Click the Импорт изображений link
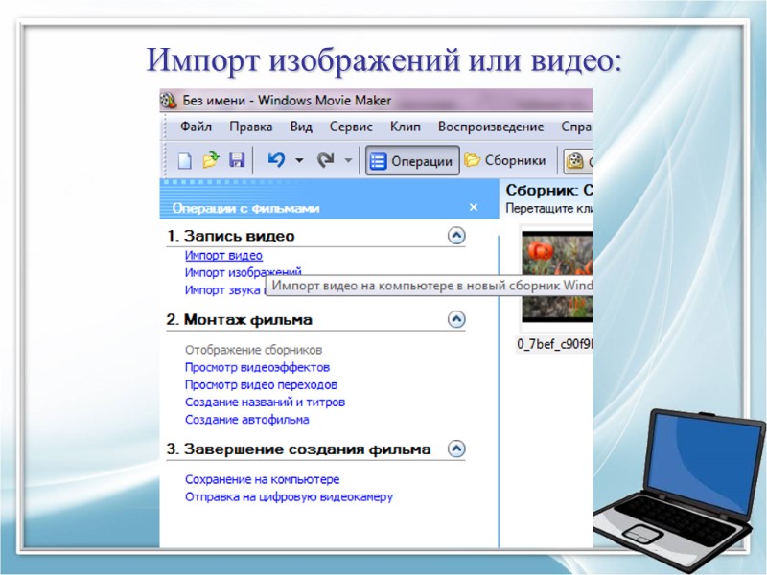Viewport: 767px width, 575px height. [244, 272]
